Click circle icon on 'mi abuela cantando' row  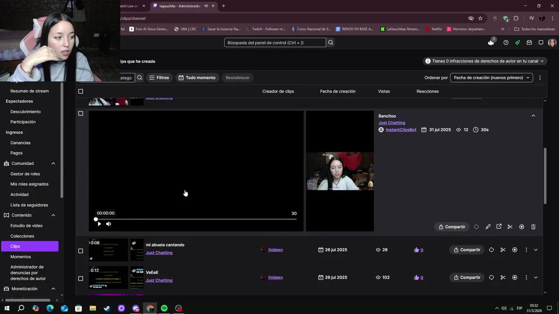point(491,250)
